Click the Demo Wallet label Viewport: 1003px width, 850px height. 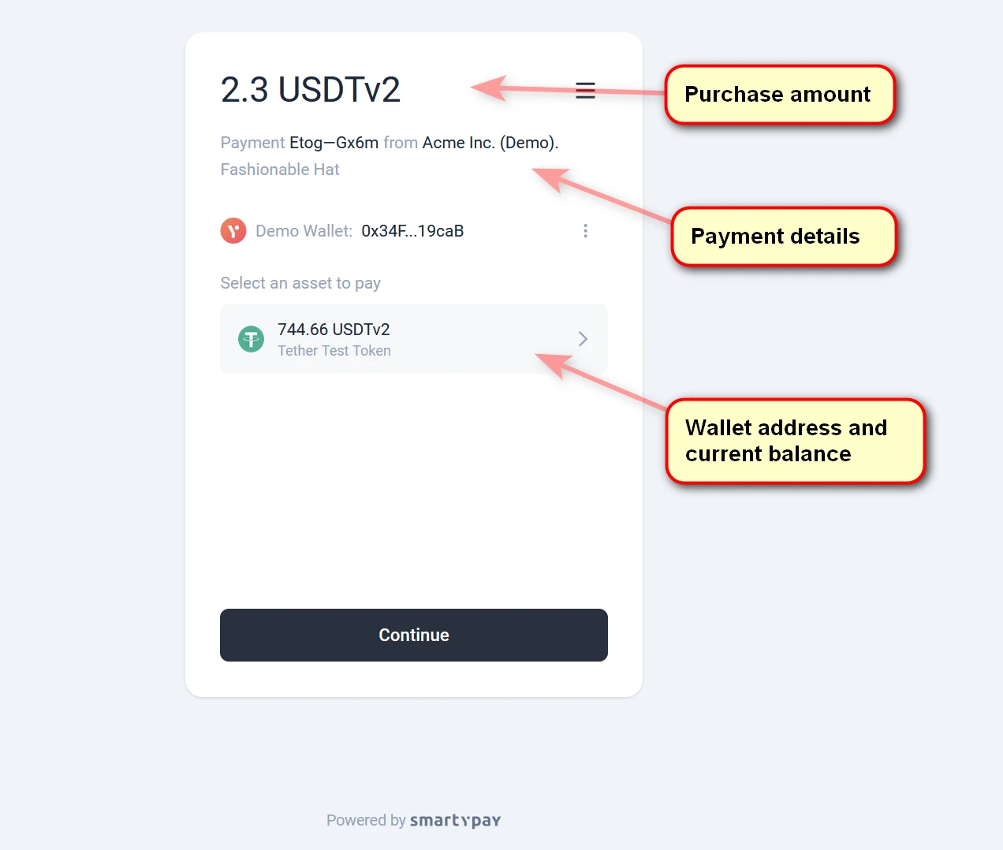304,231
